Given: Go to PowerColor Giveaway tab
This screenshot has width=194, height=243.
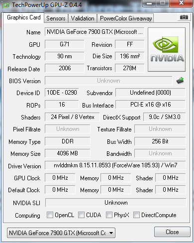Looking at the screenshot, I should tap(126, 18).
